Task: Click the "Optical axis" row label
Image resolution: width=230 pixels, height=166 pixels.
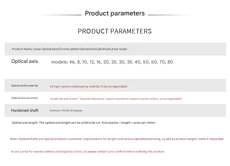Action: click(25, 61)
